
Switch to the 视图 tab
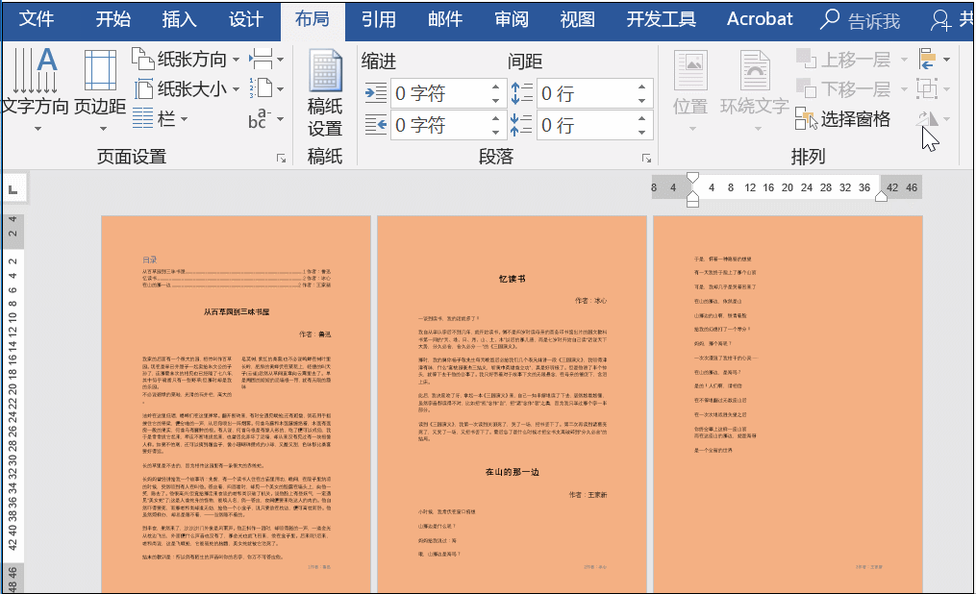pos(577,20)
